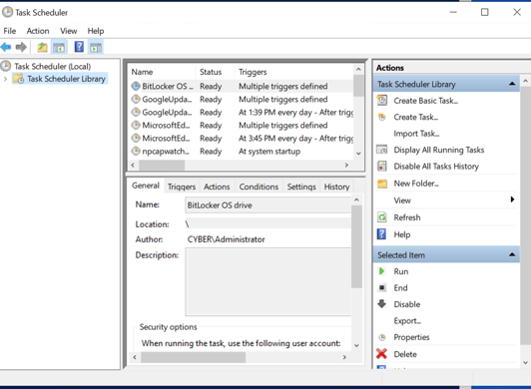531x389 pixels.
Task: Click the details pane horizontal scrollbar thumb
Action: 194,357
